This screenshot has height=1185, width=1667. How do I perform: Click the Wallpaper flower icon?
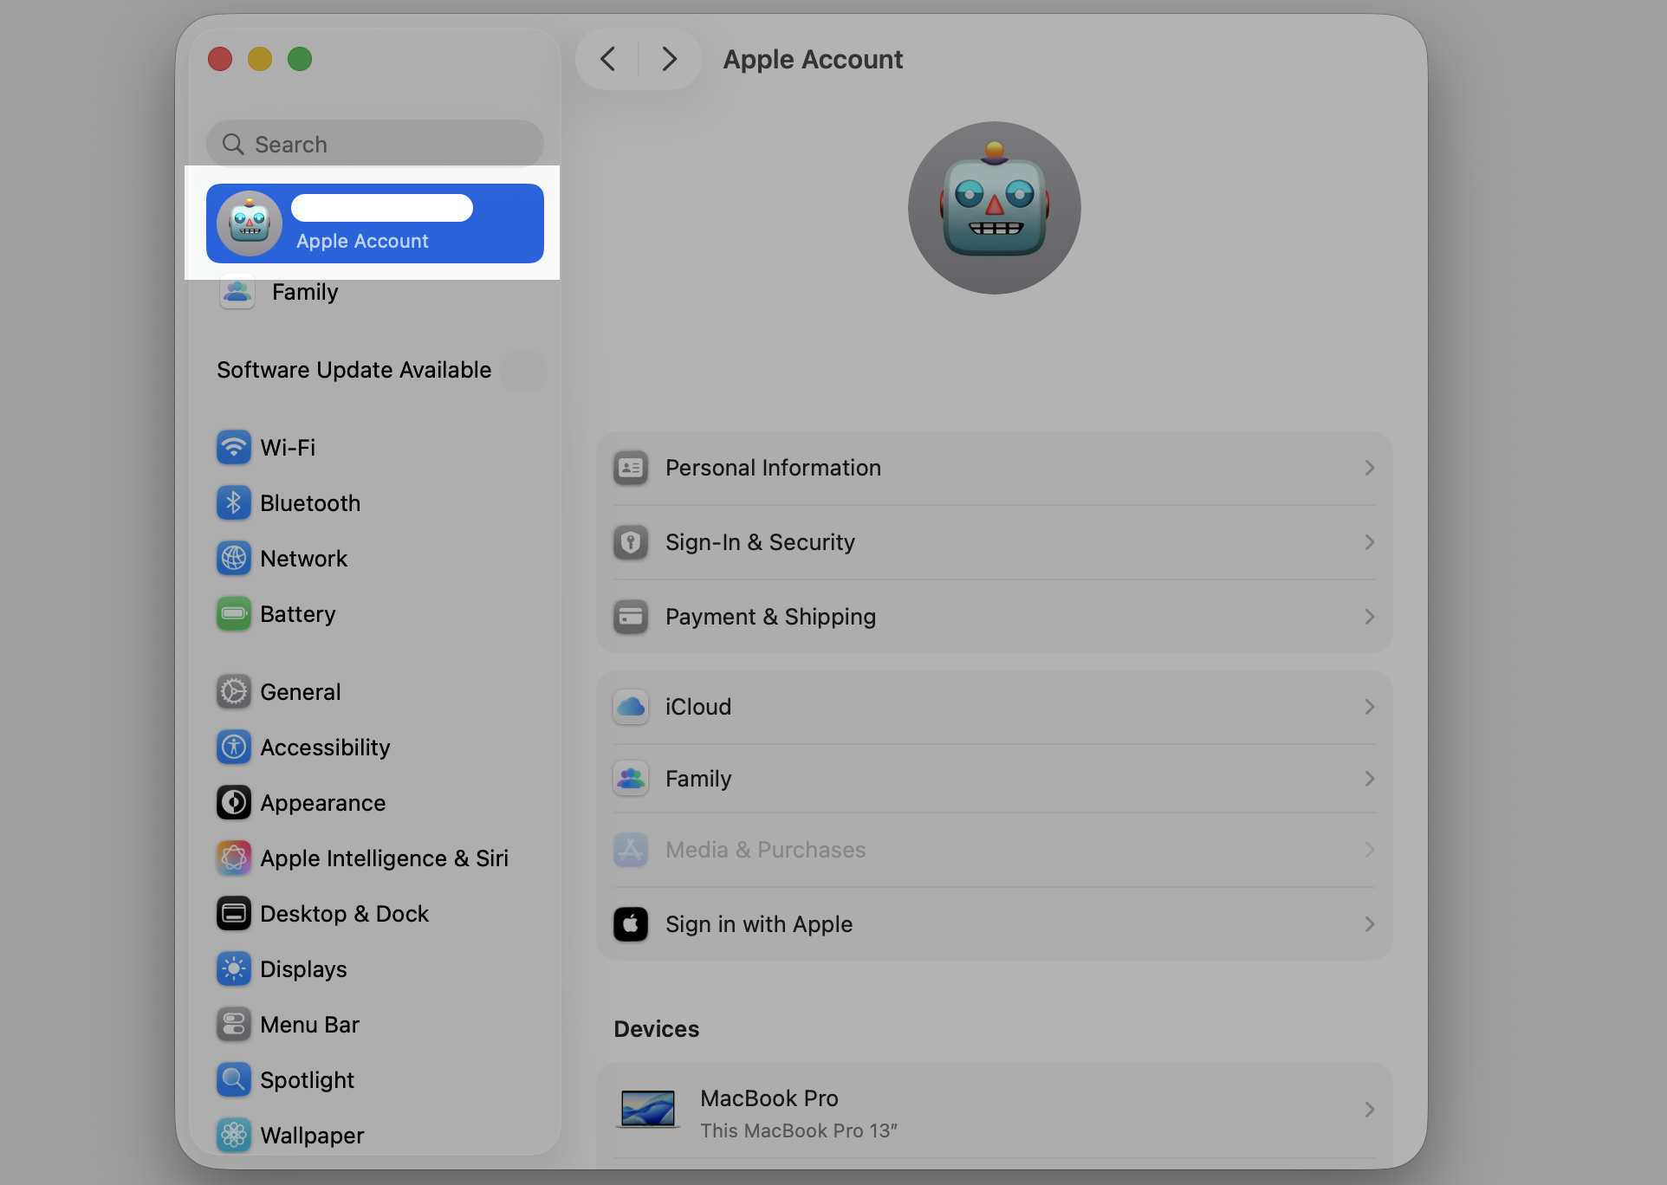234,1136
